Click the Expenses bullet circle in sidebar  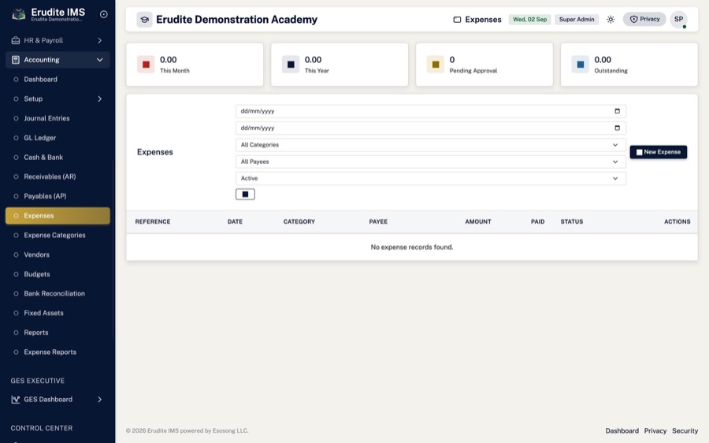point(16,216)
